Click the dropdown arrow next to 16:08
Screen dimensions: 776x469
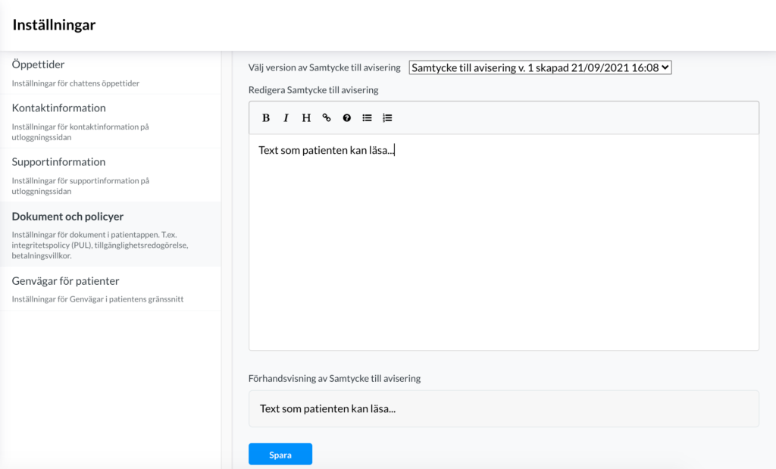[665, 67]
